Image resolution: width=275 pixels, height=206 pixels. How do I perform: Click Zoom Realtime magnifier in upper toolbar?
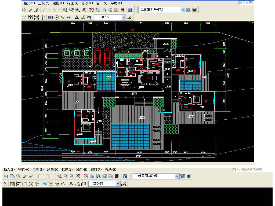[71, 10]
